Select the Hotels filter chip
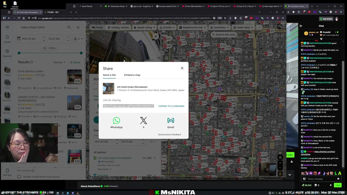 tap(97, 27)
